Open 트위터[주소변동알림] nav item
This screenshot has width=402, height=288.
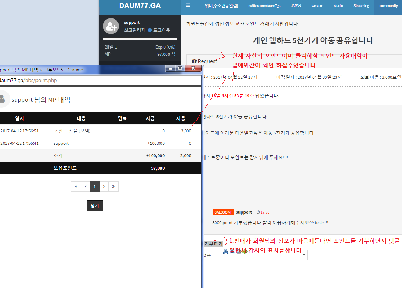click(x=220, y=6)
